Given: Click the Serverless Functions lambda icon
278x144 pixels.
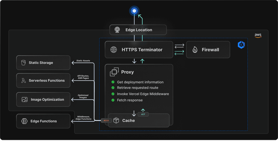Looking at the screenshot, I should (23, 80).
